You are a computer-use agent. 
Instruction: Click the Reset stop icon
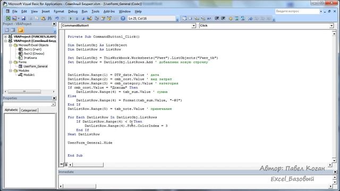point(83,19)
